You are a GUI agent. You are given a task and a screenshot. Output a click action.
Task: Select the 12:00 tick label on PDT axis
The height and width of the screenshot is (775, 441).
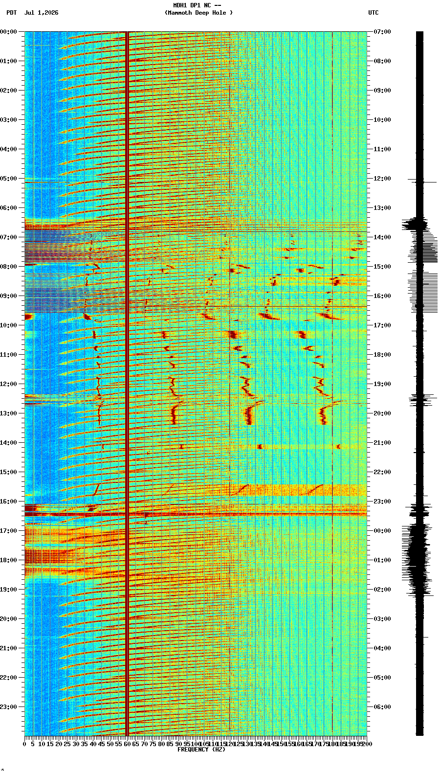(x=8, y=384)
